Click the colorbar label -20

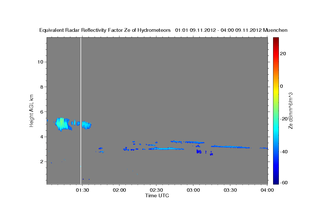[284, 119]
